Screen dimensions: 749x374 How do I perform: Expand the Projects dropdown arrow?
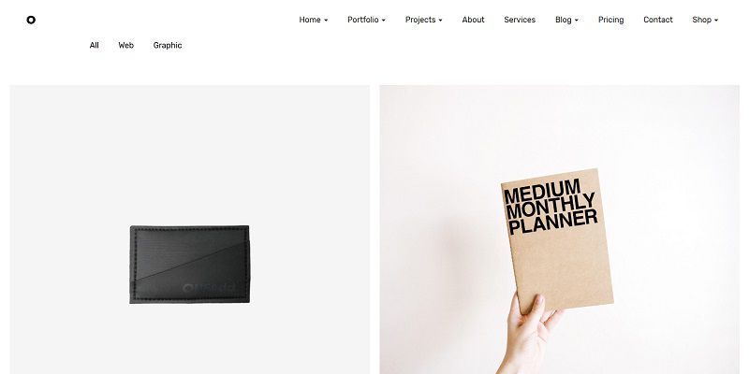[440, 21]
